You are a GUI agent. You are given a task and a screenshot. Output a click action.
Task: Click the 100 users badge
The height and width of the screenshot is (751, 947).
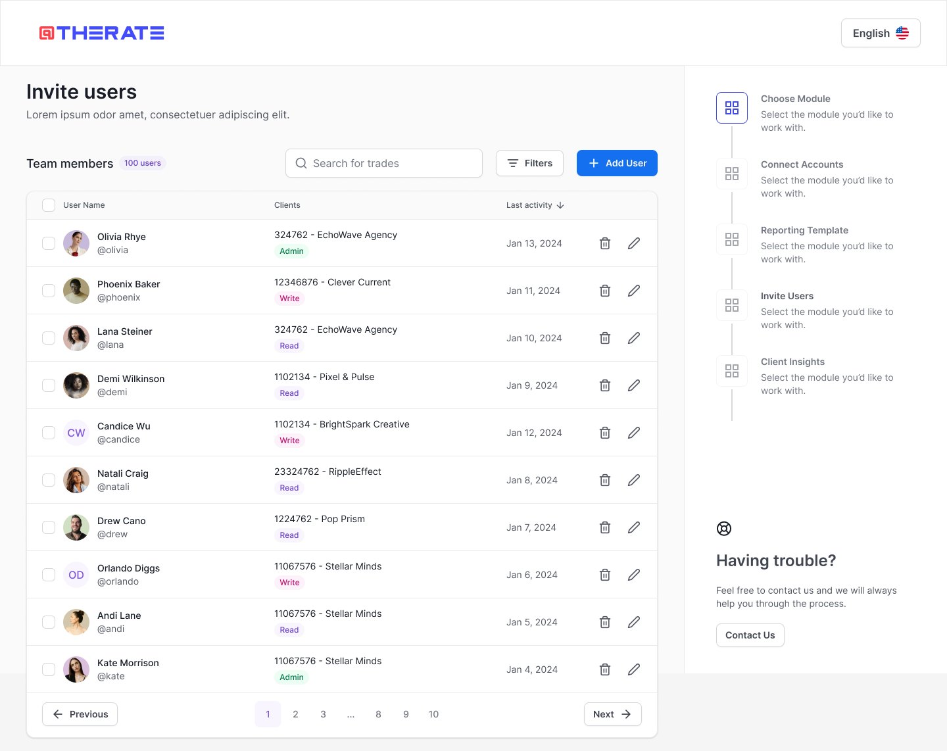coord(142,163)
